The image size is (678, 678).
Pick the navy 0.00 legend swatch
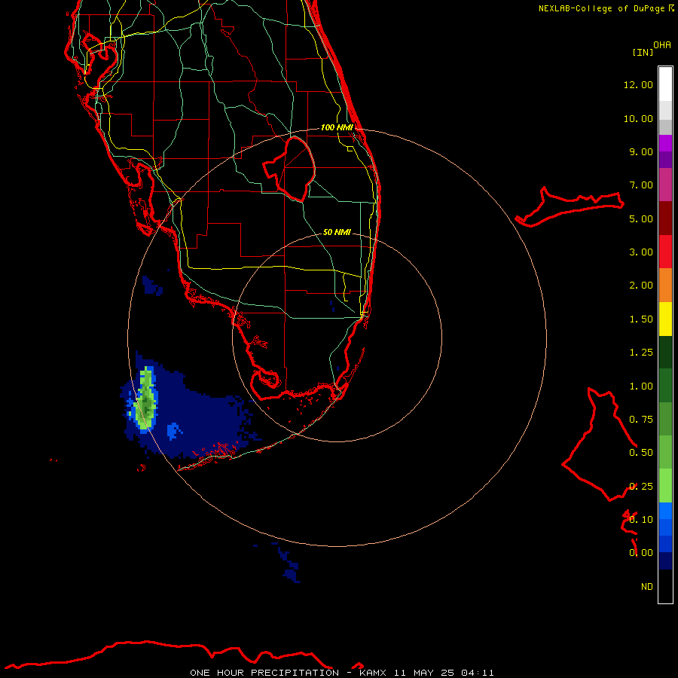(665, 560)
